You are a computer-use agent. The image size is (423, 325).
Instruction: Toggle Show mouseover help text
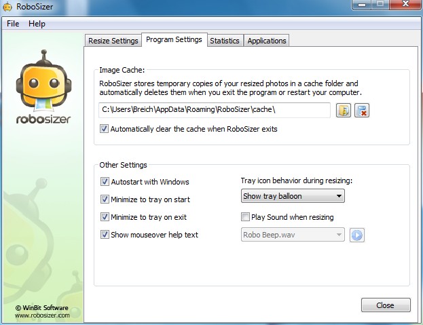point(105,235)
